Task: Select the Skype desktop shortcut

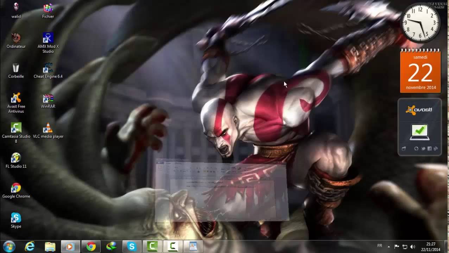Action: point(16,220)
